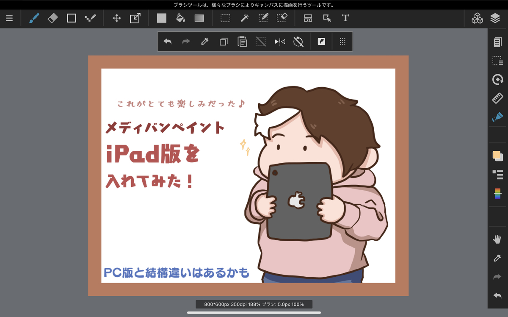Select the Transform tool
Viewport: 508px width, 317px height.
click(x=135, y=18)
